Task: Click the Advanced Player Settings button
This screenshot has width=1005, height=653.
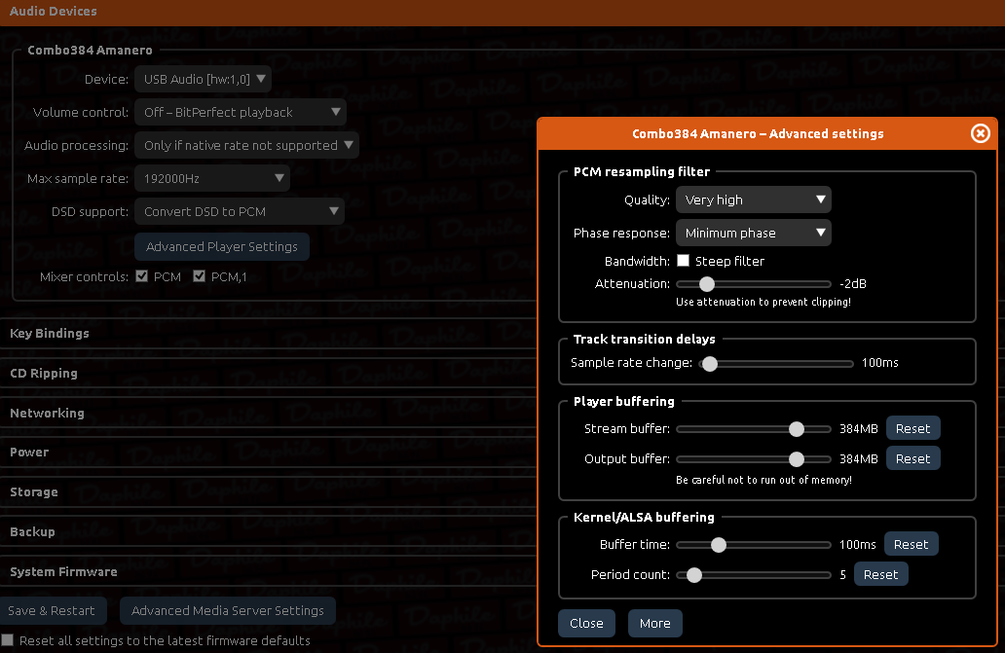Action: (x=222, y=247)
